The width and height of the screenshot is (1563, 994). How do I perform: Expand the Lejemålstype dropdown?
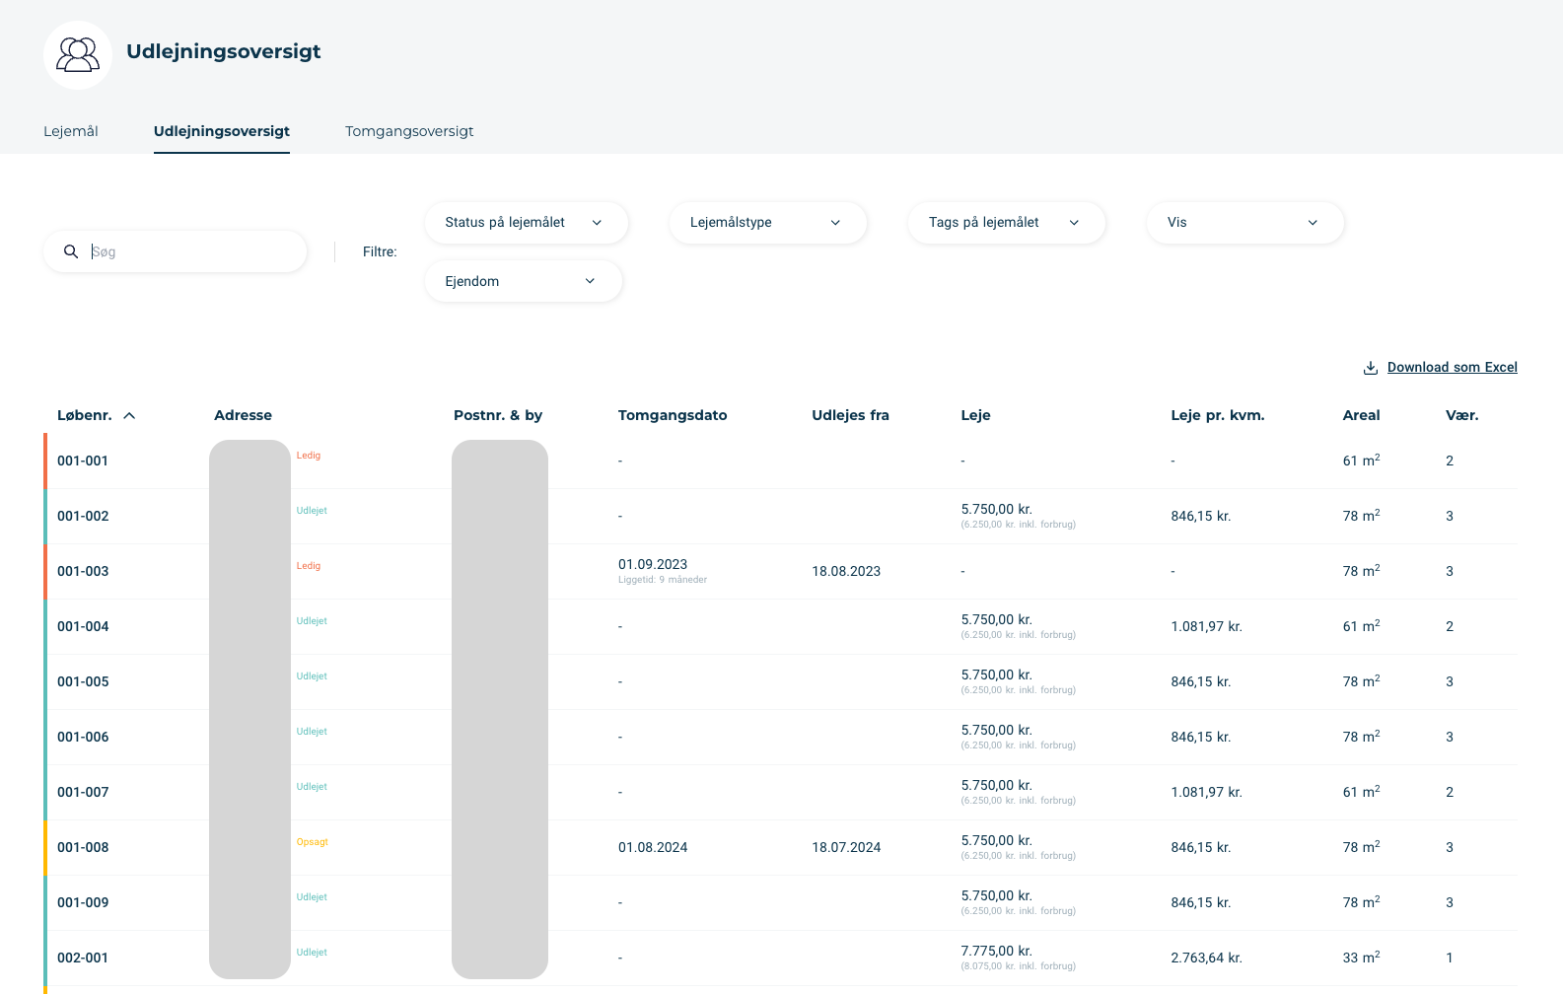(768, 223)
